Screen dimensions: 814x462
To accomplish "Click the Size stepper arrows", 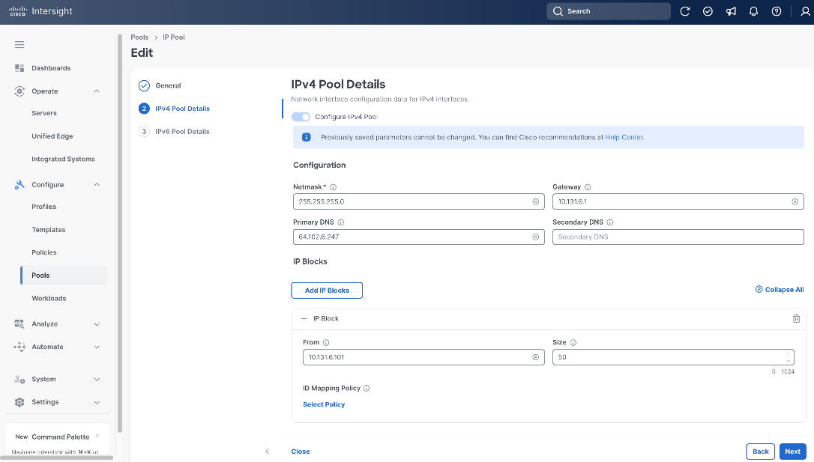I will (789, 357).
